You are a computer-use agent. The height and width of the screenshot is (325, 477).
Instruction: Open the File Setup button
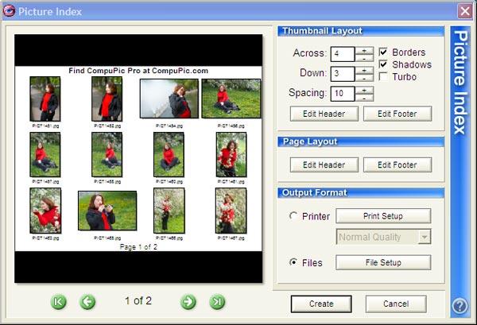(x=383, y=262)
